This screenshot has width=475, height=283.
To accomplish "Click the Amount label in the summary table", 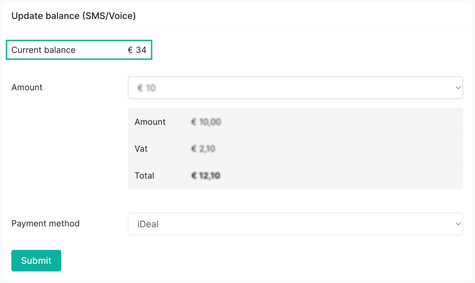I will click(x=150, y=122).
